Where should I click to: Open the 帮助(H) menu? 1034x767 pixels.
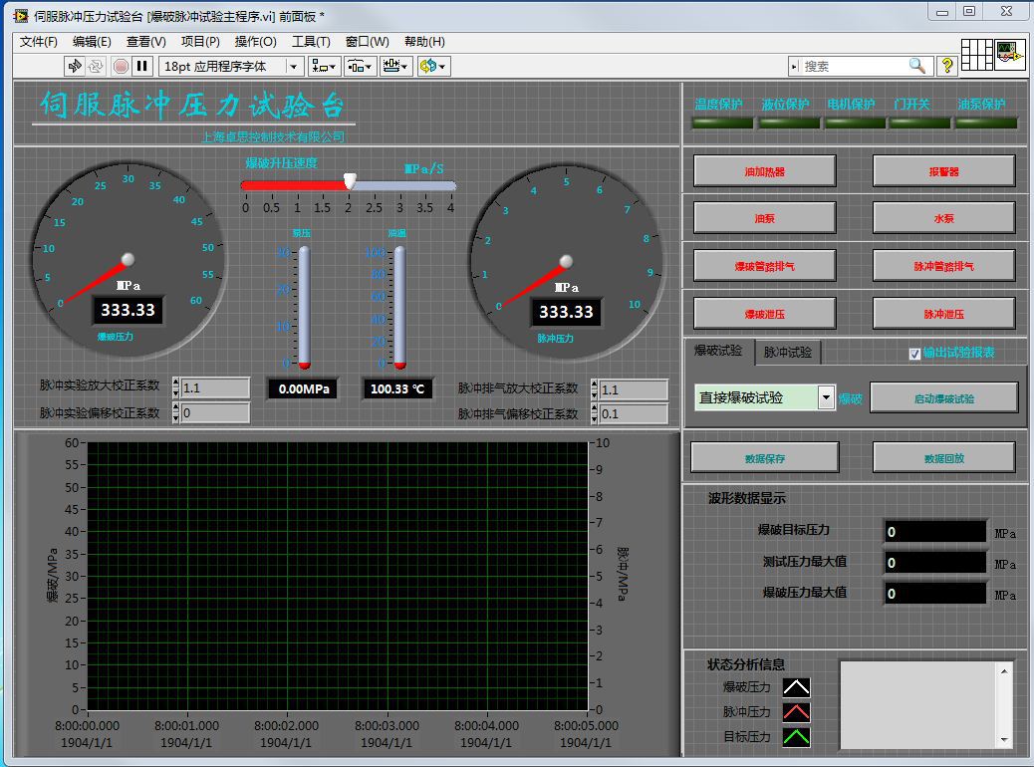(424, 42)
